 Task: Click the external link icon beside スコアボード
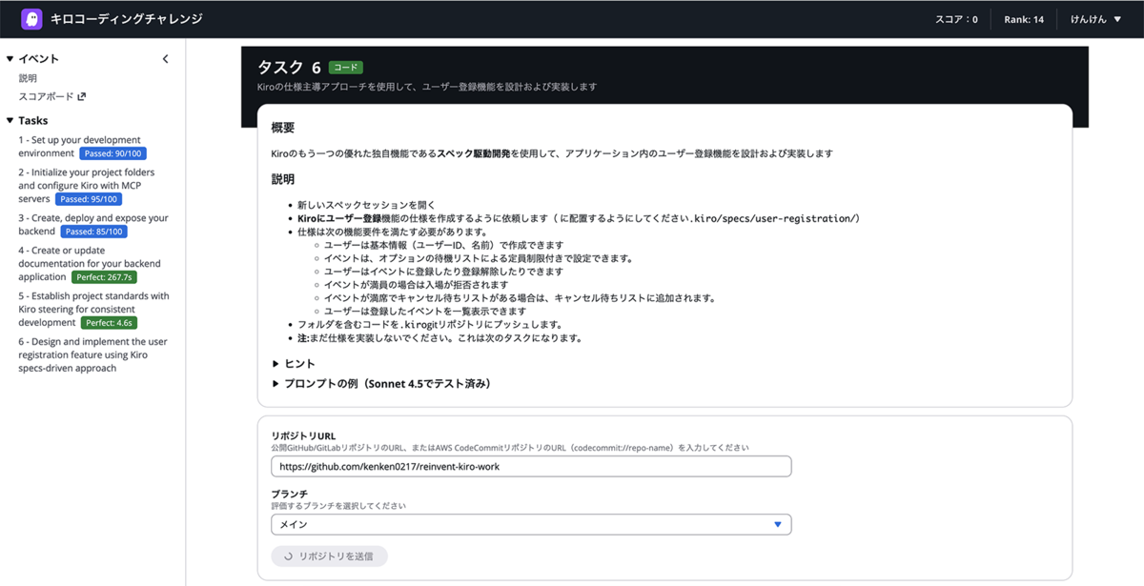click(x=82, y=96)
